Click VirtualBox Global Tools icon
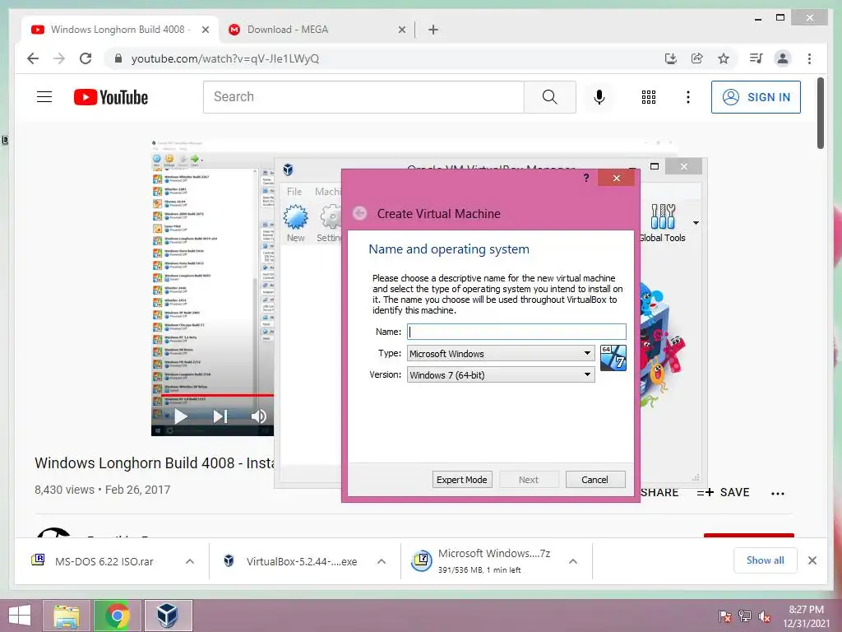The width and height of the screenshot is (842, 632). pos(662,223)
